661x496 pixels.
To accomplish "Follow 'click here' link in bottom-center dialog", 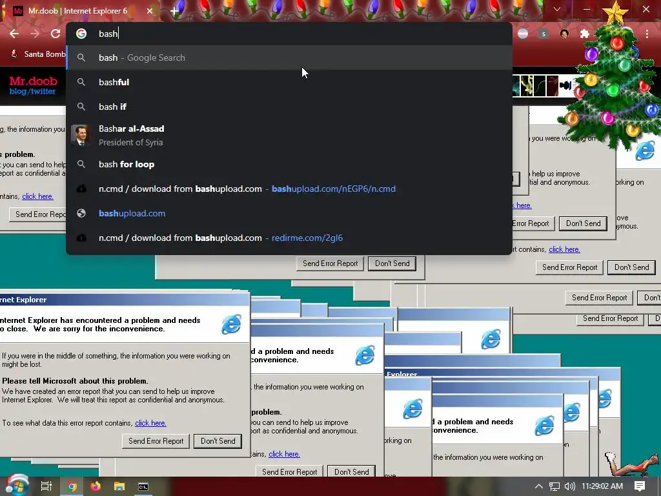I will pos(284,454).
